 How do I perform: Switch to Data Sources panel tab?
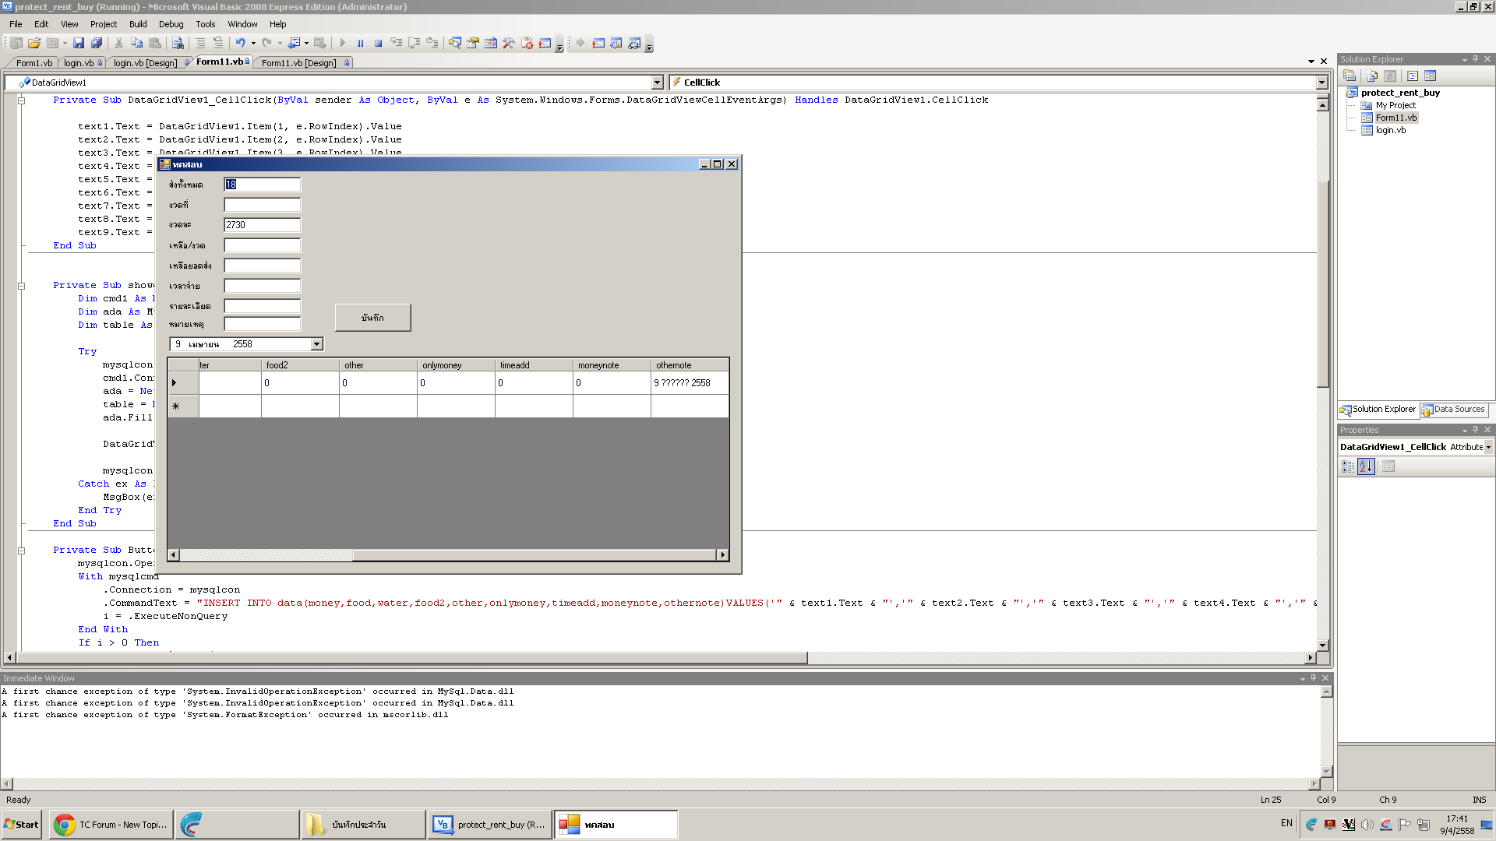[1453, 410]
